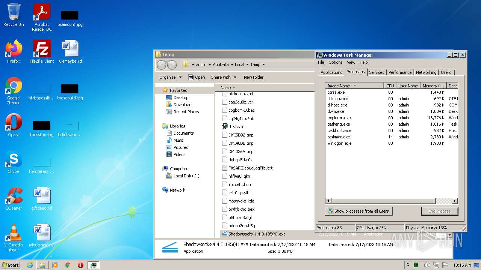
Task: Show hidden tray icons arrow
Action: pos(408,265)
